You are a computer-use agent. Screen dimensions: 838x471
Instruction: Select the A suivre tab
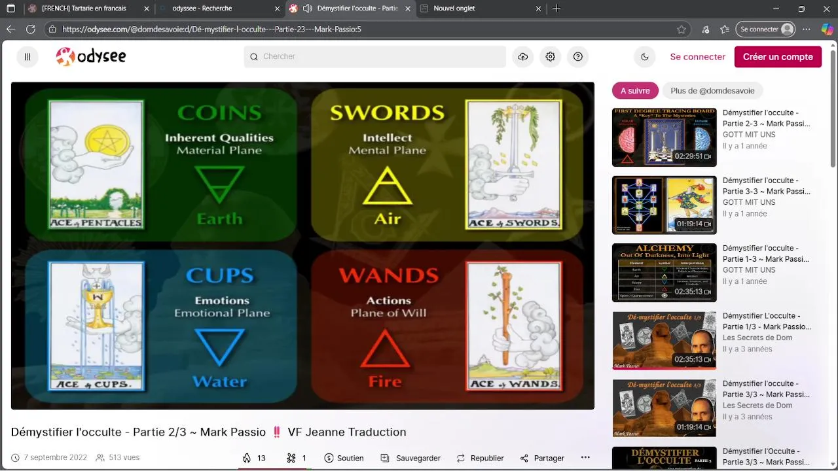(x=635, y=91)
